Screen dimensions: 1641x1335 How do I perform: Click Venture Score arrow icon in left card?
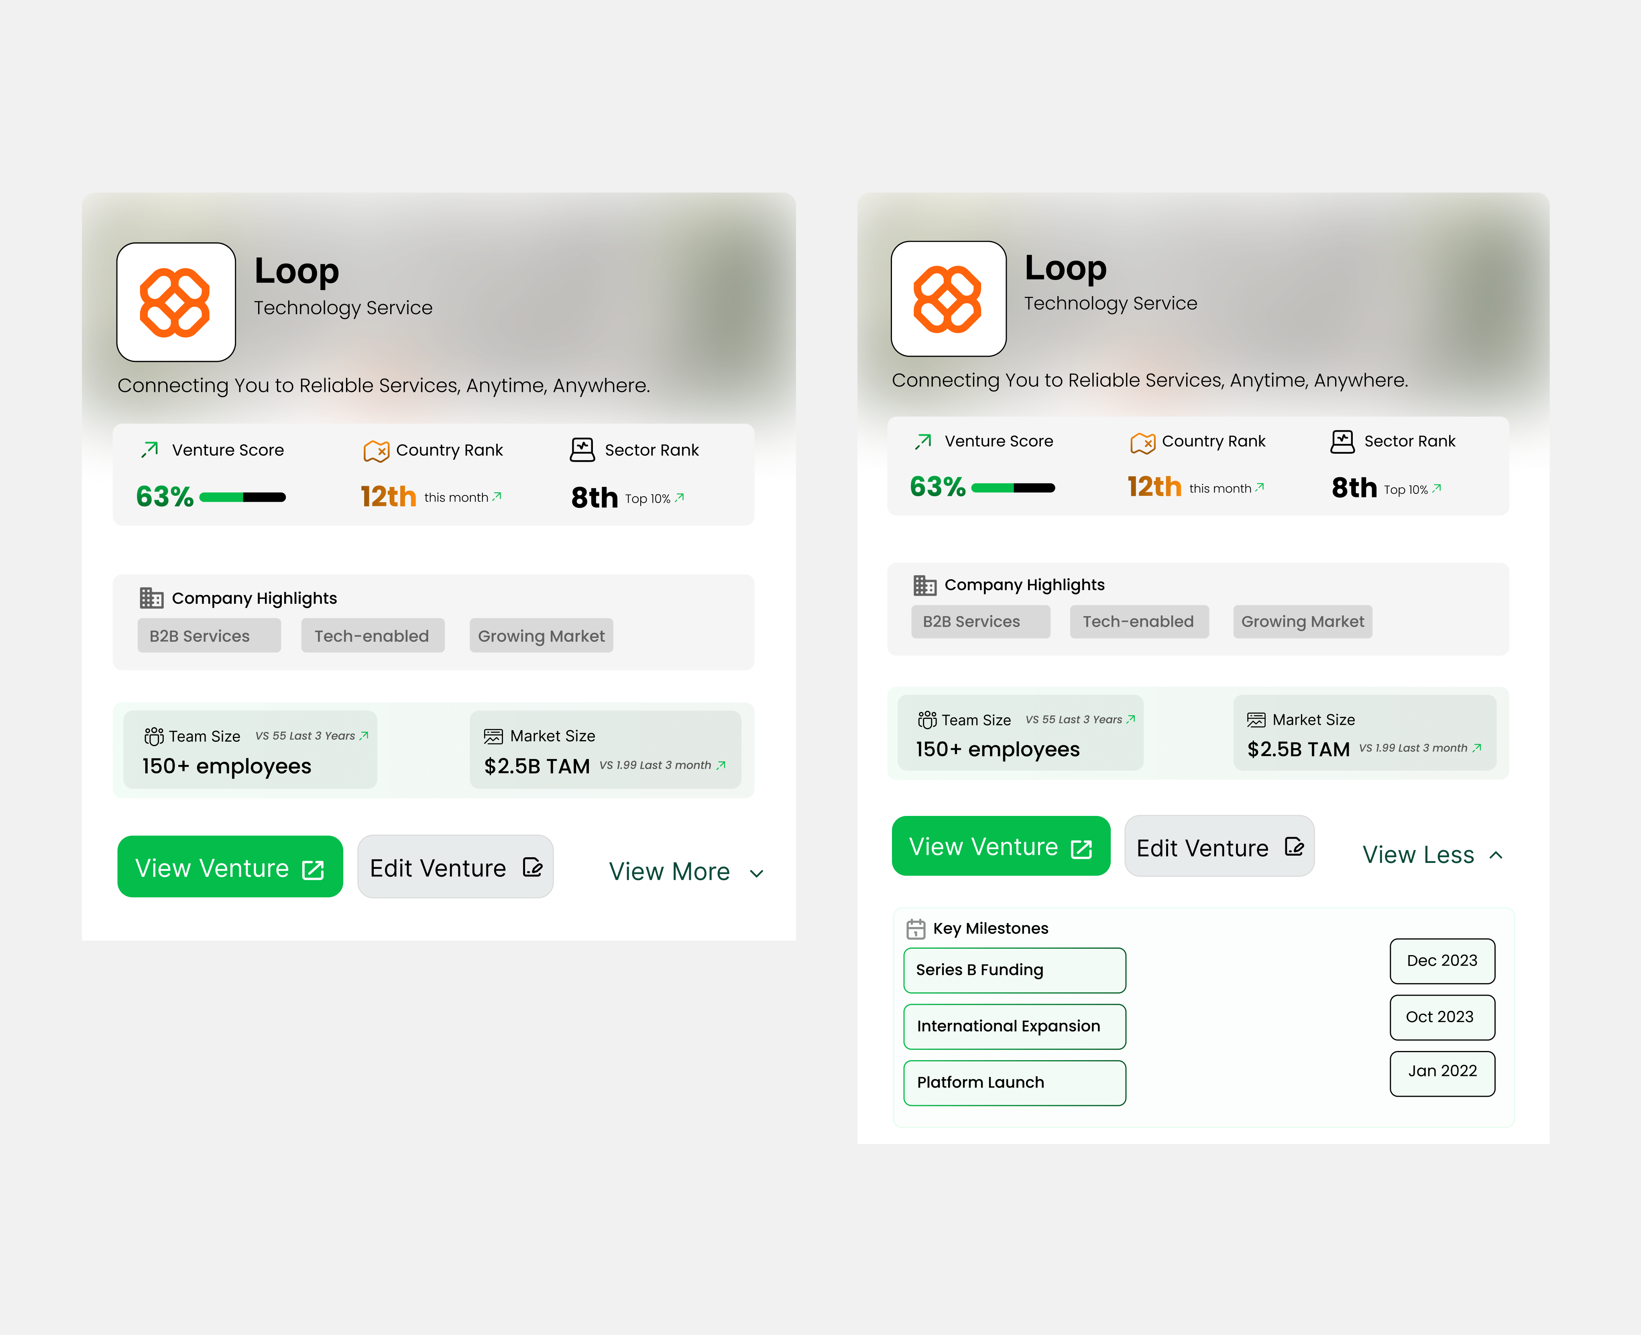pyautogui.click(x=150, y=449)
